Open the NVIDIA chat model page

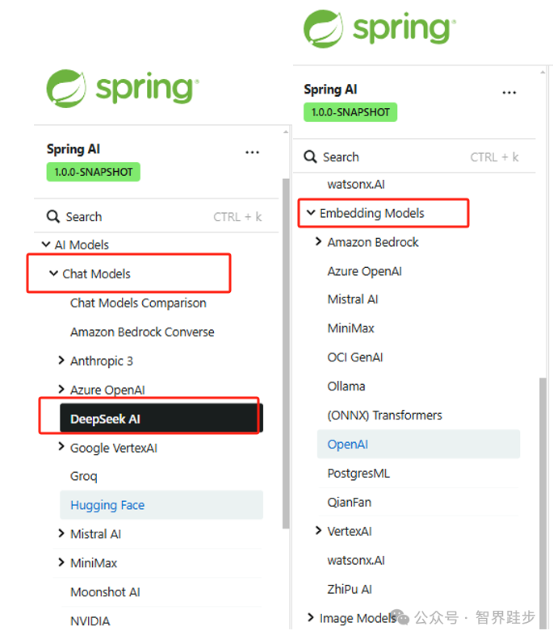90,620
